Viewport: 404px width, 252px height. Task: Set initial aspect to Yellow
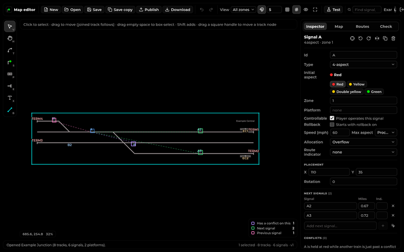click(357, 84)
